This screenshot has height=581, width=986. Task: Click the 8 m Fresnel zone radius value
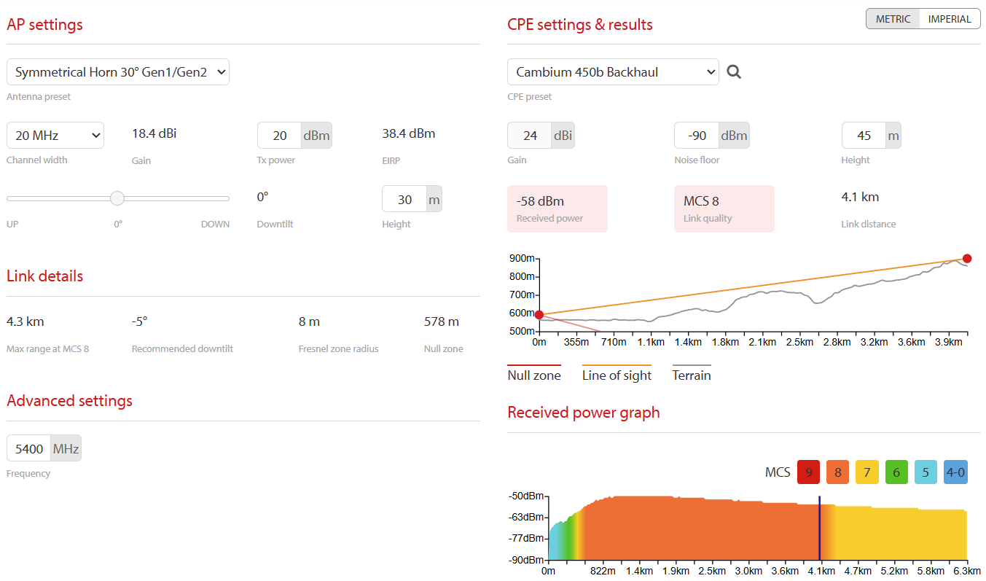click(x=309, y=321)
